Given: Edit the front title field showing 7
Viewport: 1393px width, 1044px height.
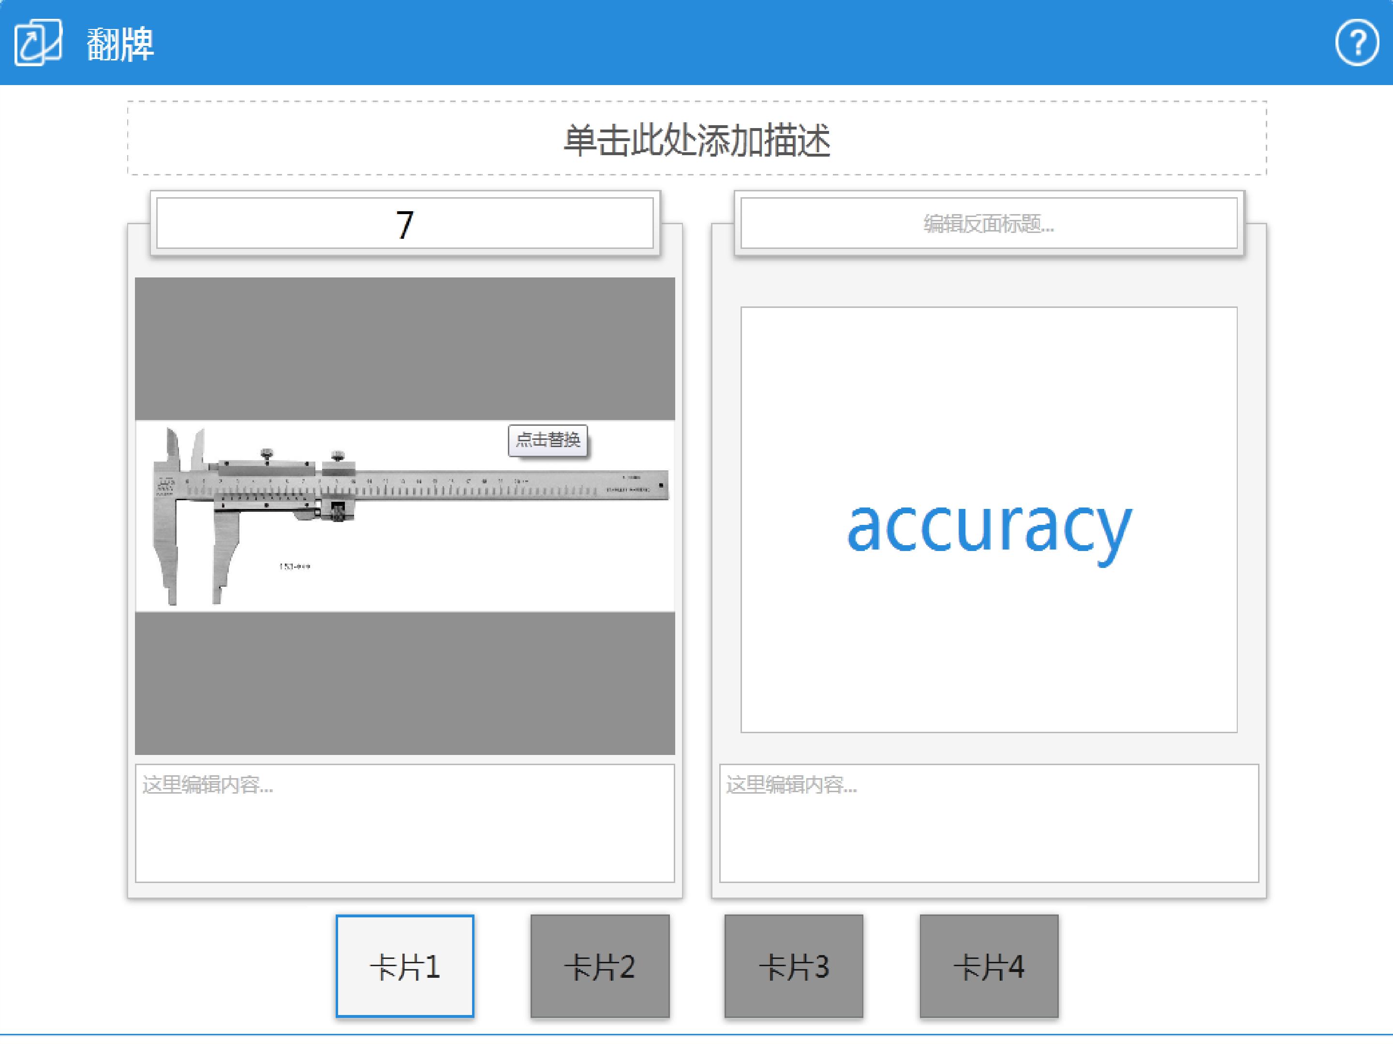Looking at the screenshot, I should tap(405, 223).
